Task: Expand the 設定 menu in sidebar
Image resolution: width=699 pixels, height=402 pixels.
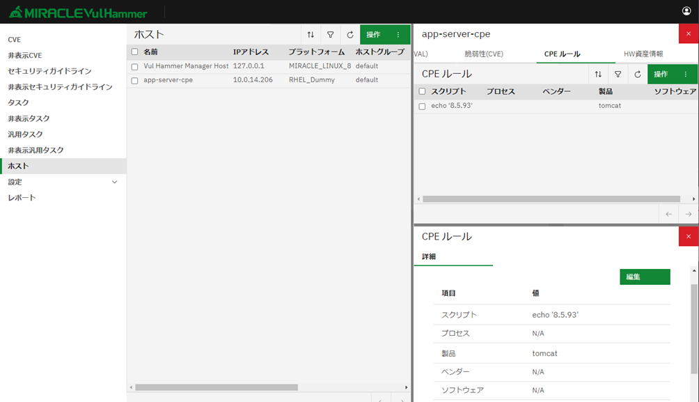Action: click(x=115, y=182)
